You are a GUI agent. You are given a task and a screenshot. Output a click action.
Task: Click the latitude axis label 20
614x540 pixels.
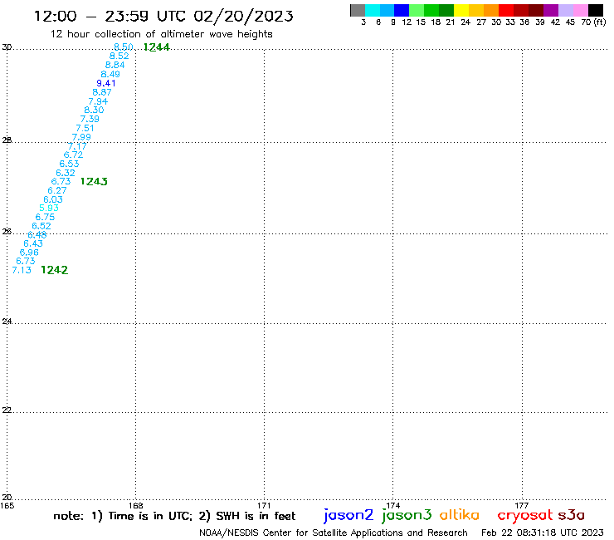tap(7, 498)
